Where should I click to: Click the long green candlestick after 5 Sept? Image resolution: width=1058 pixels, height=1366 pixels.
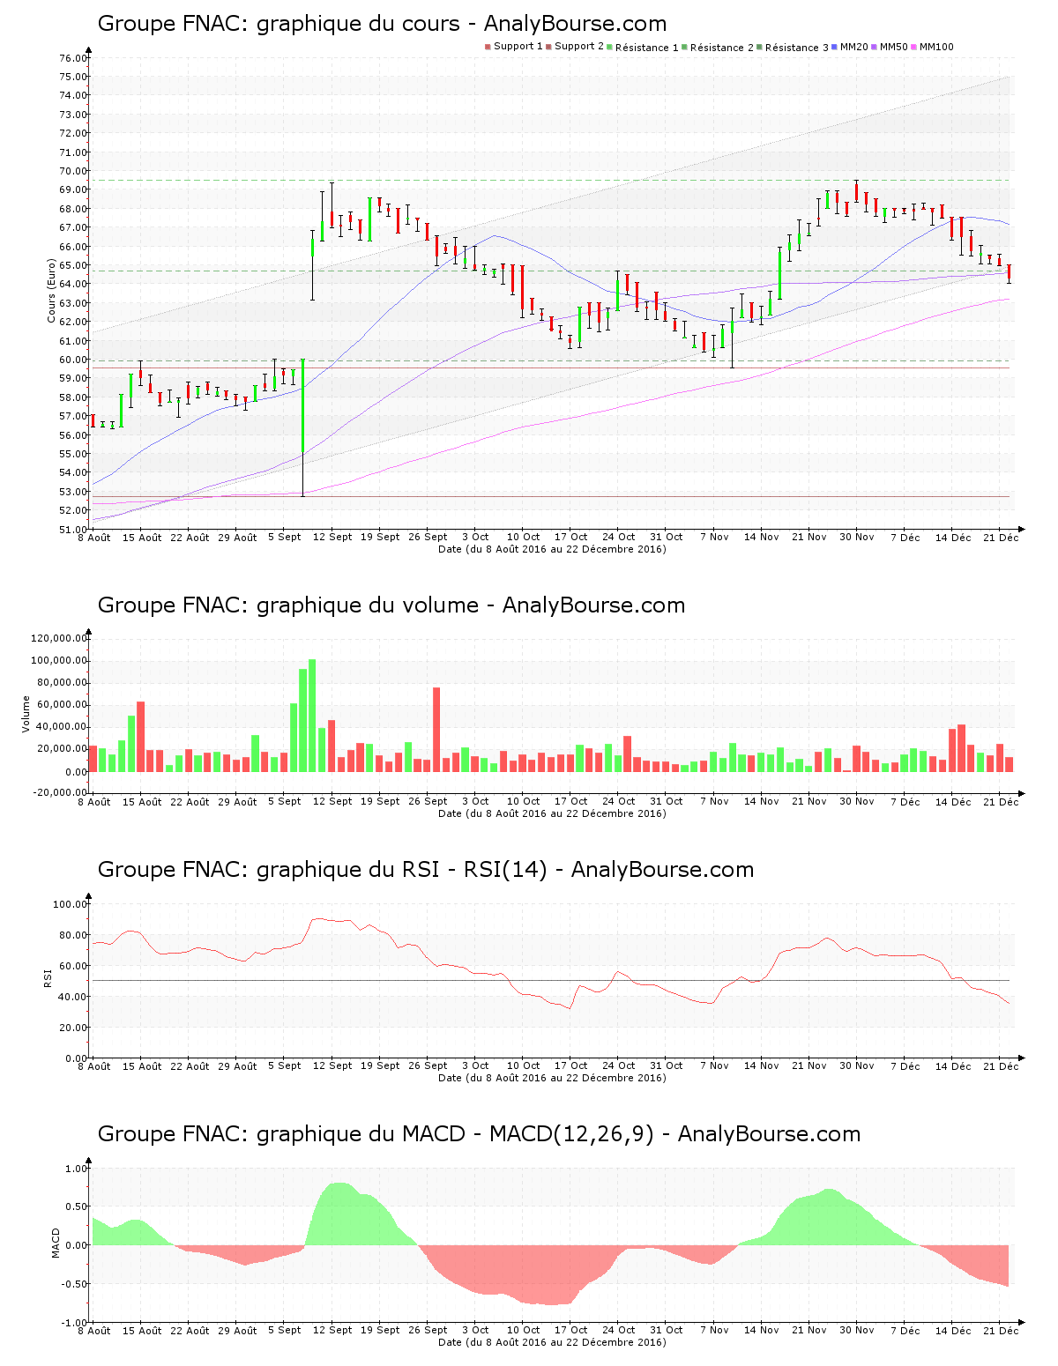pos(302,406)
